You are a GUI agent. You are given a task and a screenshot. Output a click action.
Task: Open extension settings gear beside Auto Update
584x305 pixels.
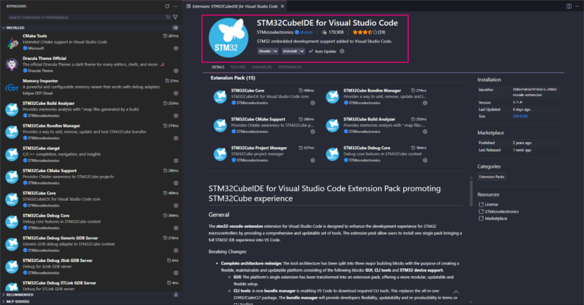pyautogui.click(x=343, y=51)
